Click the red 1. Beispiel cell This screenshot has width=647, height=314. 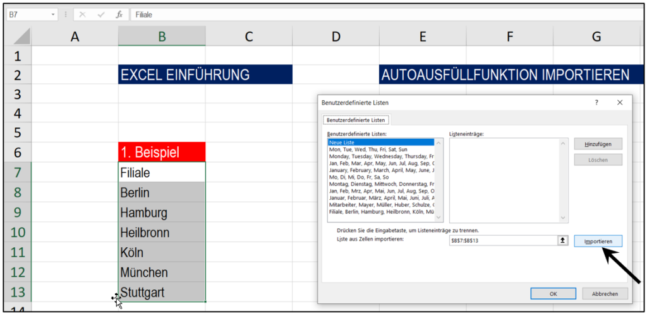pyautogui.click(x=162, y=152)
